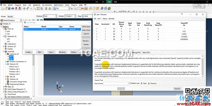212x106 pixels.
Task: Switch to the Message File tab
Action: click(x=136, y=52)
